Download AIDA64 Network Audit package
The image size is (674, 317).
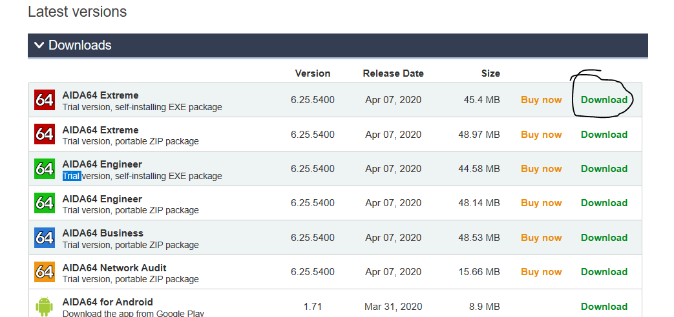tap(604, 272)
